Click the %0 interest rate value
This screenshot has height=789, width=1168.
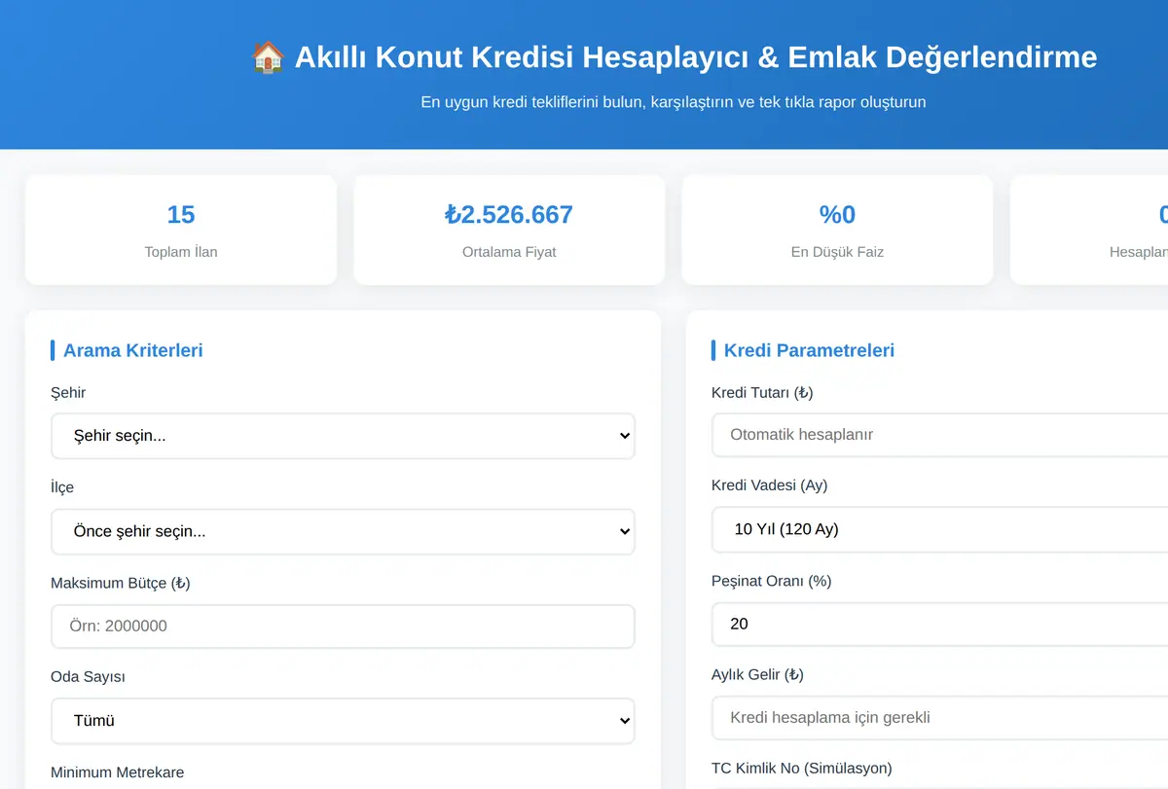[837, 214]
